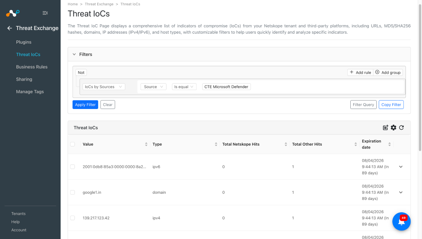The width and height of the screenshot is (422, 239).
Task: Toggle the Not filter condition
Action: pos(81,72)
